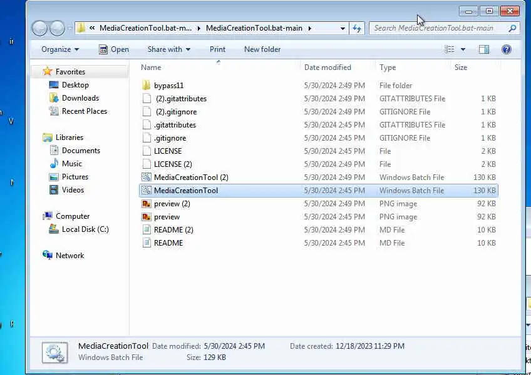Select Videos library

(x=73, y=190)
